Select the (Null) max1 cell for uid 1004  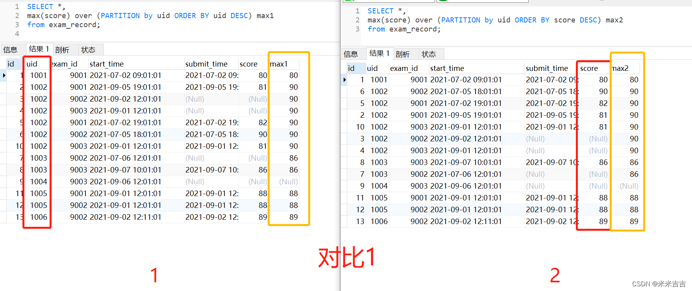(284, 182)
